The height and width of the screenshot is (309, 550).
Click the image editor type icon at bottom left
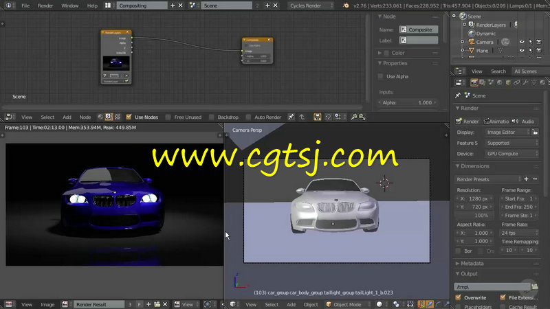[8, 304]
